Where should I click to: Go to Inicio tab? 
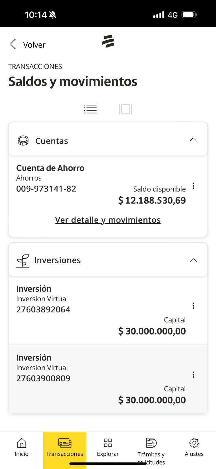pos(22,447)
